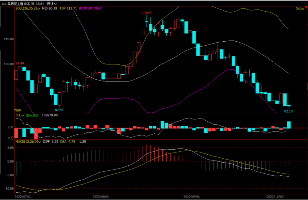Jump to the 2022/08/01 date label
The height and width of the screenshot is (200, 308).
(x=101, y=196)
